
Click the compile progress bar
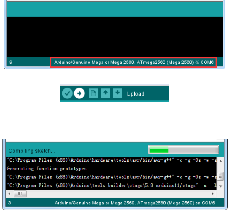[x=183, y=150]
